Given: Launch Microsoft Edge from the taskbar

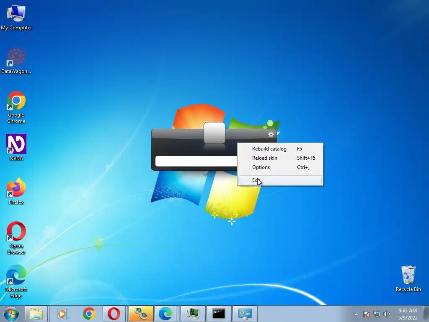Looking at the screenshot, I should point(165,314).
